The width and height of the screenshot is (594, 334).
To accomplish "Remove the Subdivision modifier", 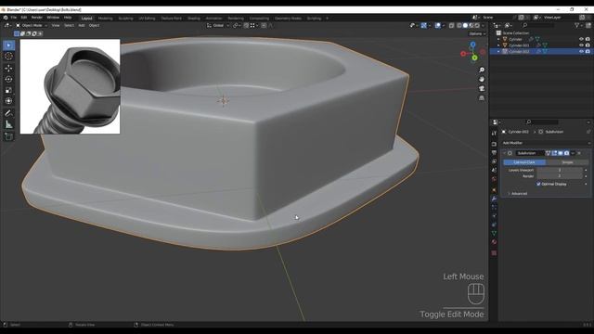I will [579, 153].
